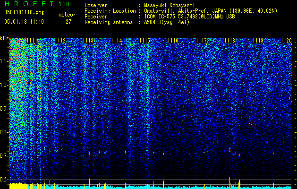Click time marker 1118 on the spectrogram

[230, 41]
